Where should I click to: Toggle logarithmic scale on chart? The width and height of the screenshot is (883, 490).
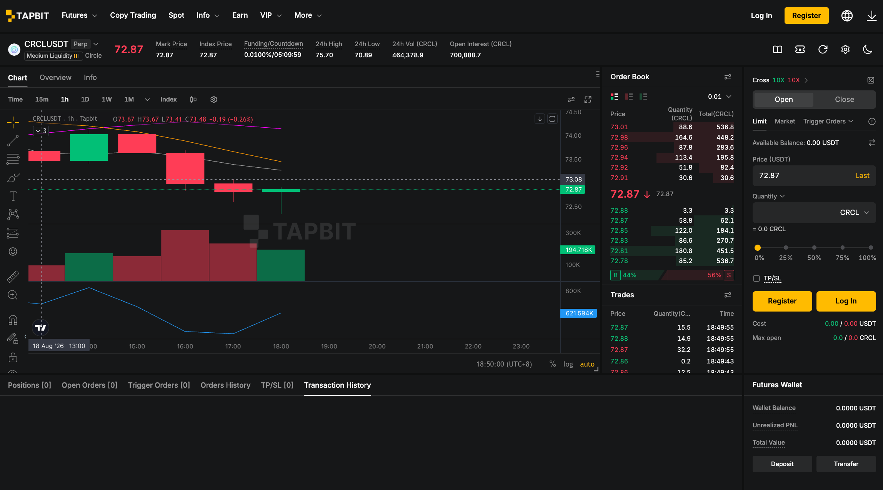pyautogui.click(x=568, y=364)
